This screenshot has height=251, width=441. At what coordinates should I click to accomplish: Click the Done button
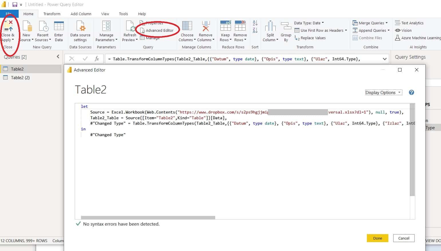coord(377,238)
